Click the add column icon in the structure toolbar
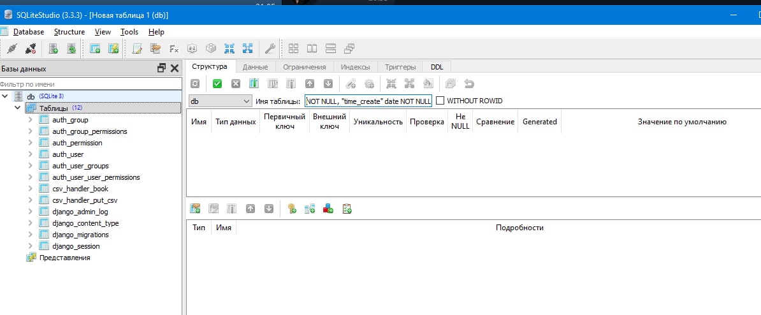 pos(254,84)
